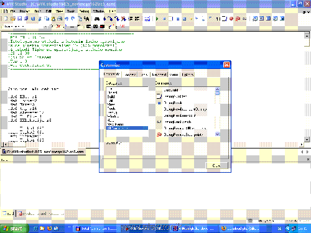The image size is (311, 233).
Task: Switch to Options tab in Customize dialog
Action: point(188,75)
